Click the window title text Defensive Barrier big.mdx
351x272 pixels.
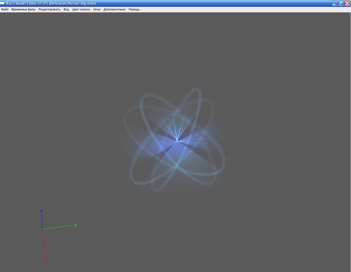tap(72, 3)
